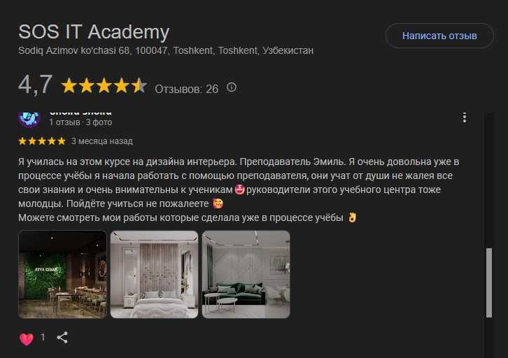The image size is (508, 358).
Task: Click the overall yellow star rating row
Action: click(x=104, y=86)
